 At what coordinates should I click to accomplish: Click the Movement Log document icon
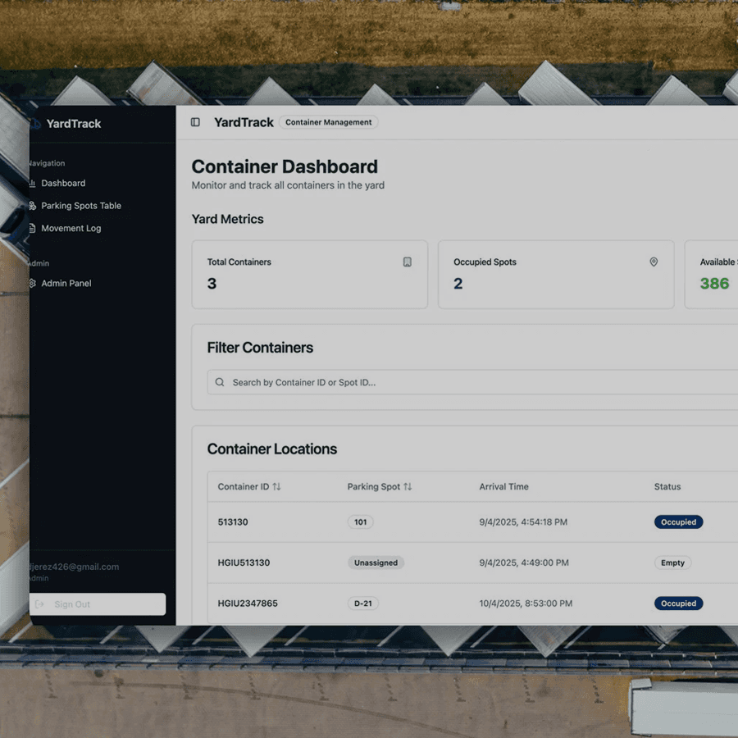click(33, 228)
